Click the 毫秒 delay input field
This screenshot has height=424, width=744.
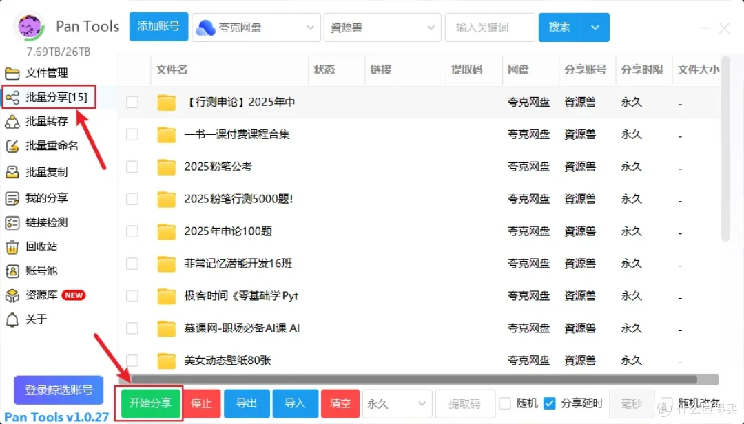click(x=632, y=403)
